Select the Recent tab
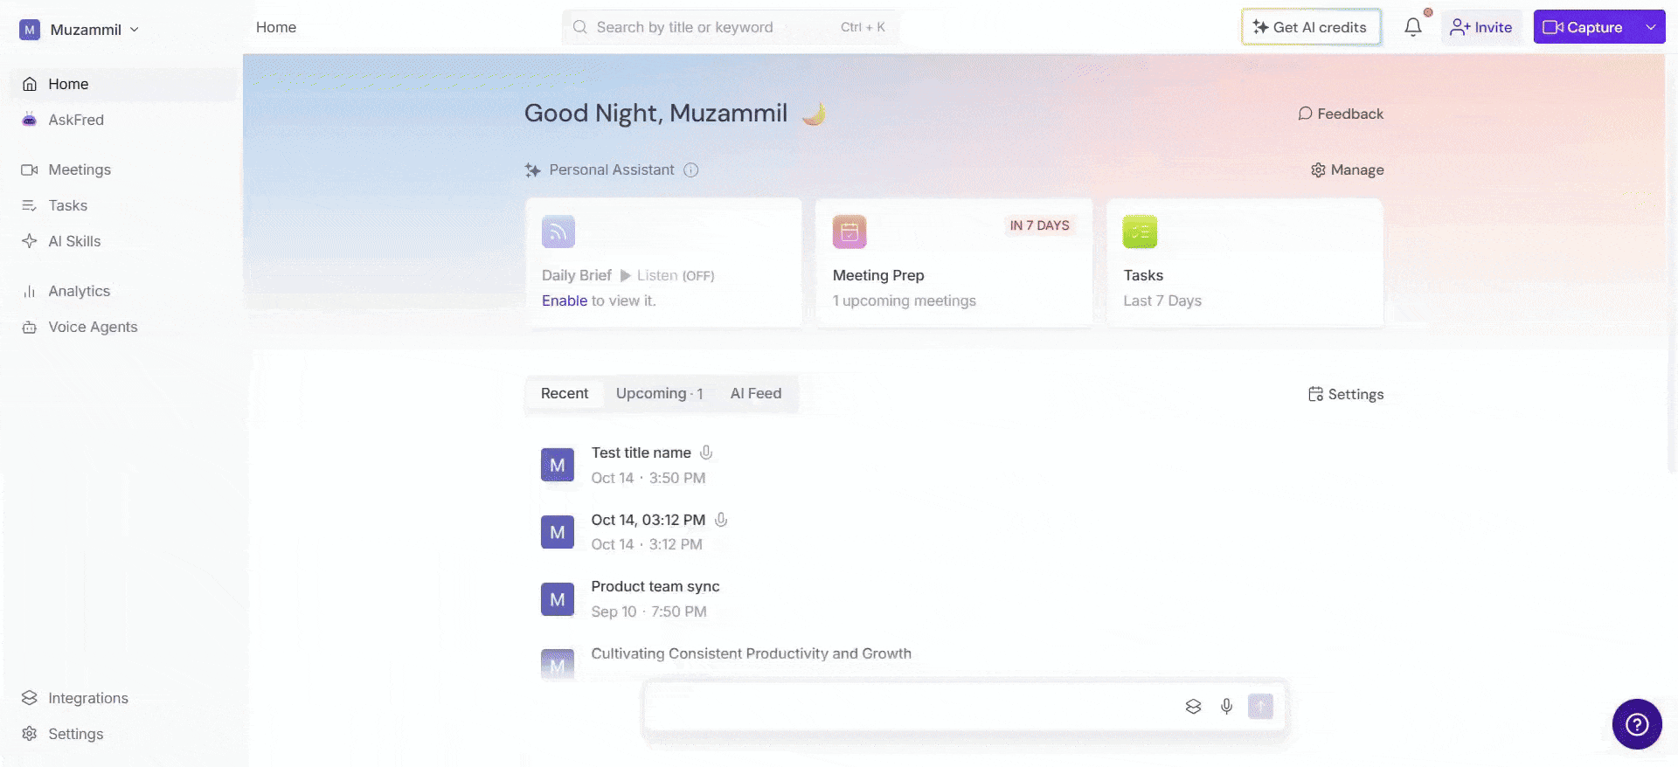The image size is (1678, 767). 565,393
